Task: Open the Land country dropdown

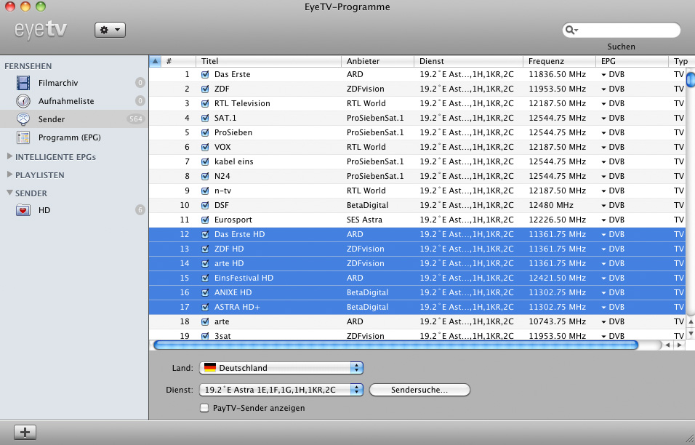Action: coord(281,368)
